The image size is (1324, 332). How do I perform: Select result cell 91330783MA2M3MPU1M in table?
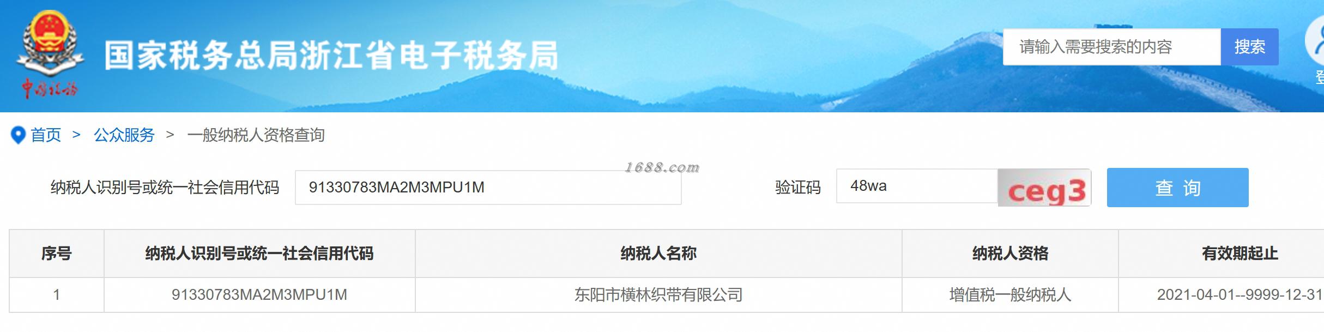point(259,295)
